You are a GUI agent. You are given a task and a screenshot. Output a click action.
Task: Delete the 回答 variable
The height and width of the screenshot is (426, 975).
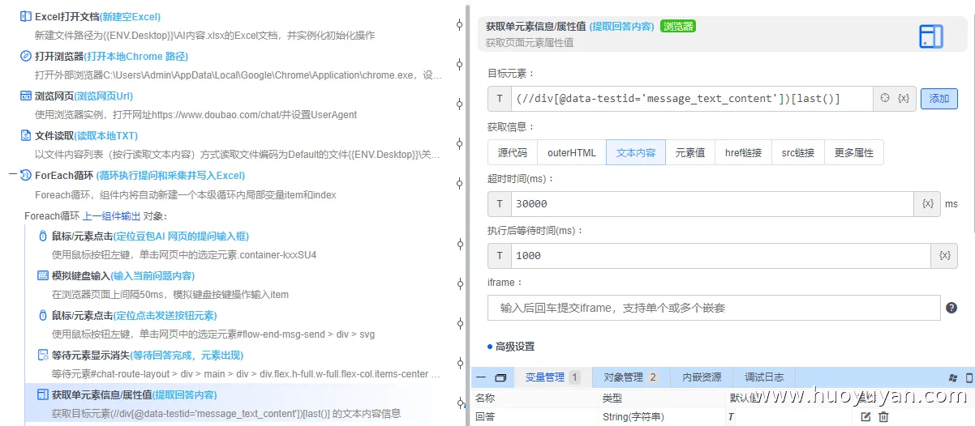coord(883,416)
